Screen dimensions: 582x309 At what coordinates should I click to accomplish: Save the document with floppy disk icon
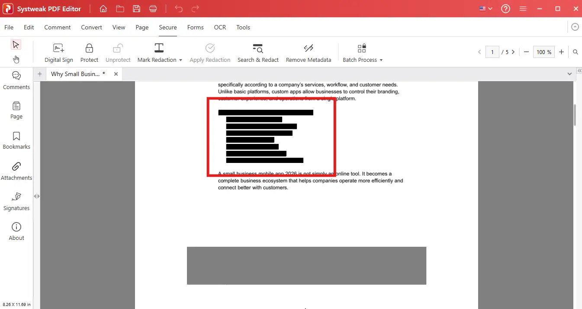[x=136, y=9]
